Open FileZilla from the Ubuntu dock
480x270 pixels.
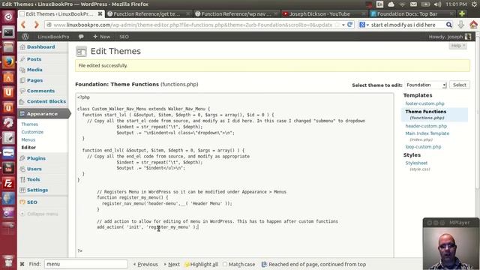pos(8,183)
